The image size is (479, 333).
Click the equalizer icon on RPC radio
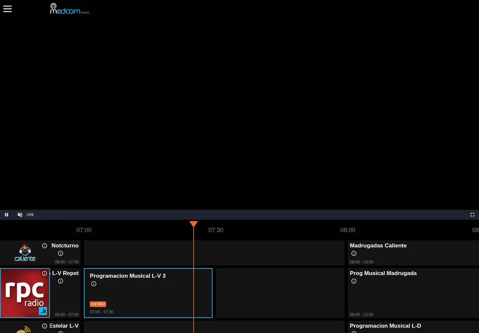pos(43,311)
